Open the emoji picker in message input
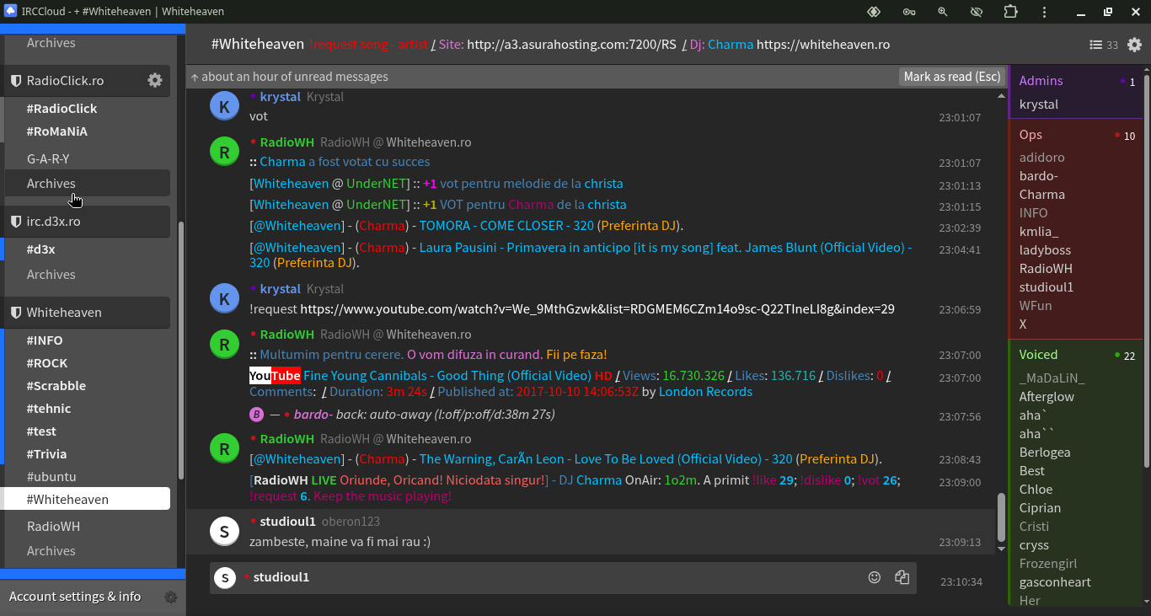Screen dimensions: 1151x616 (875, 577)
